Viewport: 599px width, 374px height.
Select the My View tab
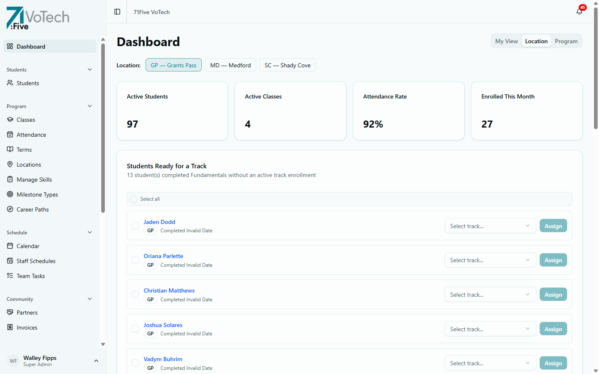coord(506,41)
